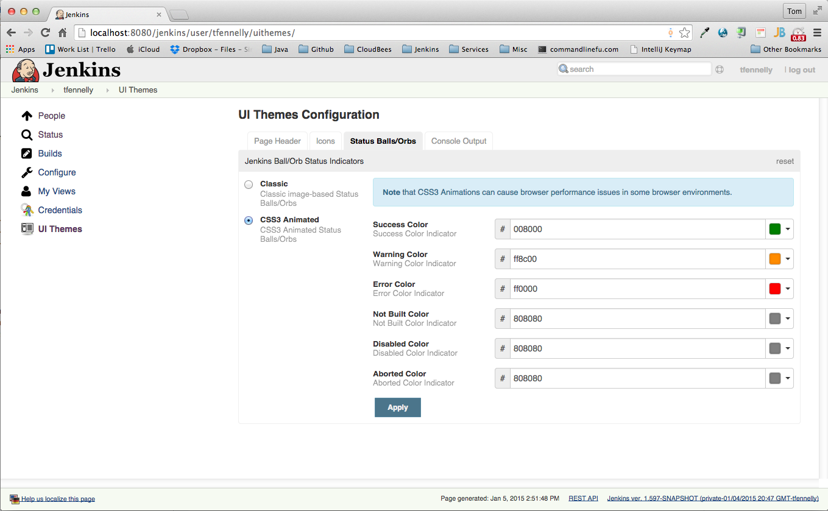Viewport: 828px width, 511px height.
Task: Switch to the Icons tab
Action: tap(325, 141)
